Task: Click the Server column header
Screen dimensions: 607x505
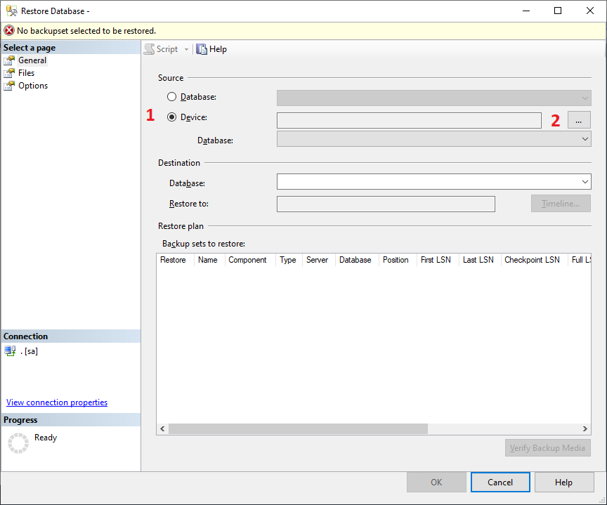Action: [x=318, y=260]
